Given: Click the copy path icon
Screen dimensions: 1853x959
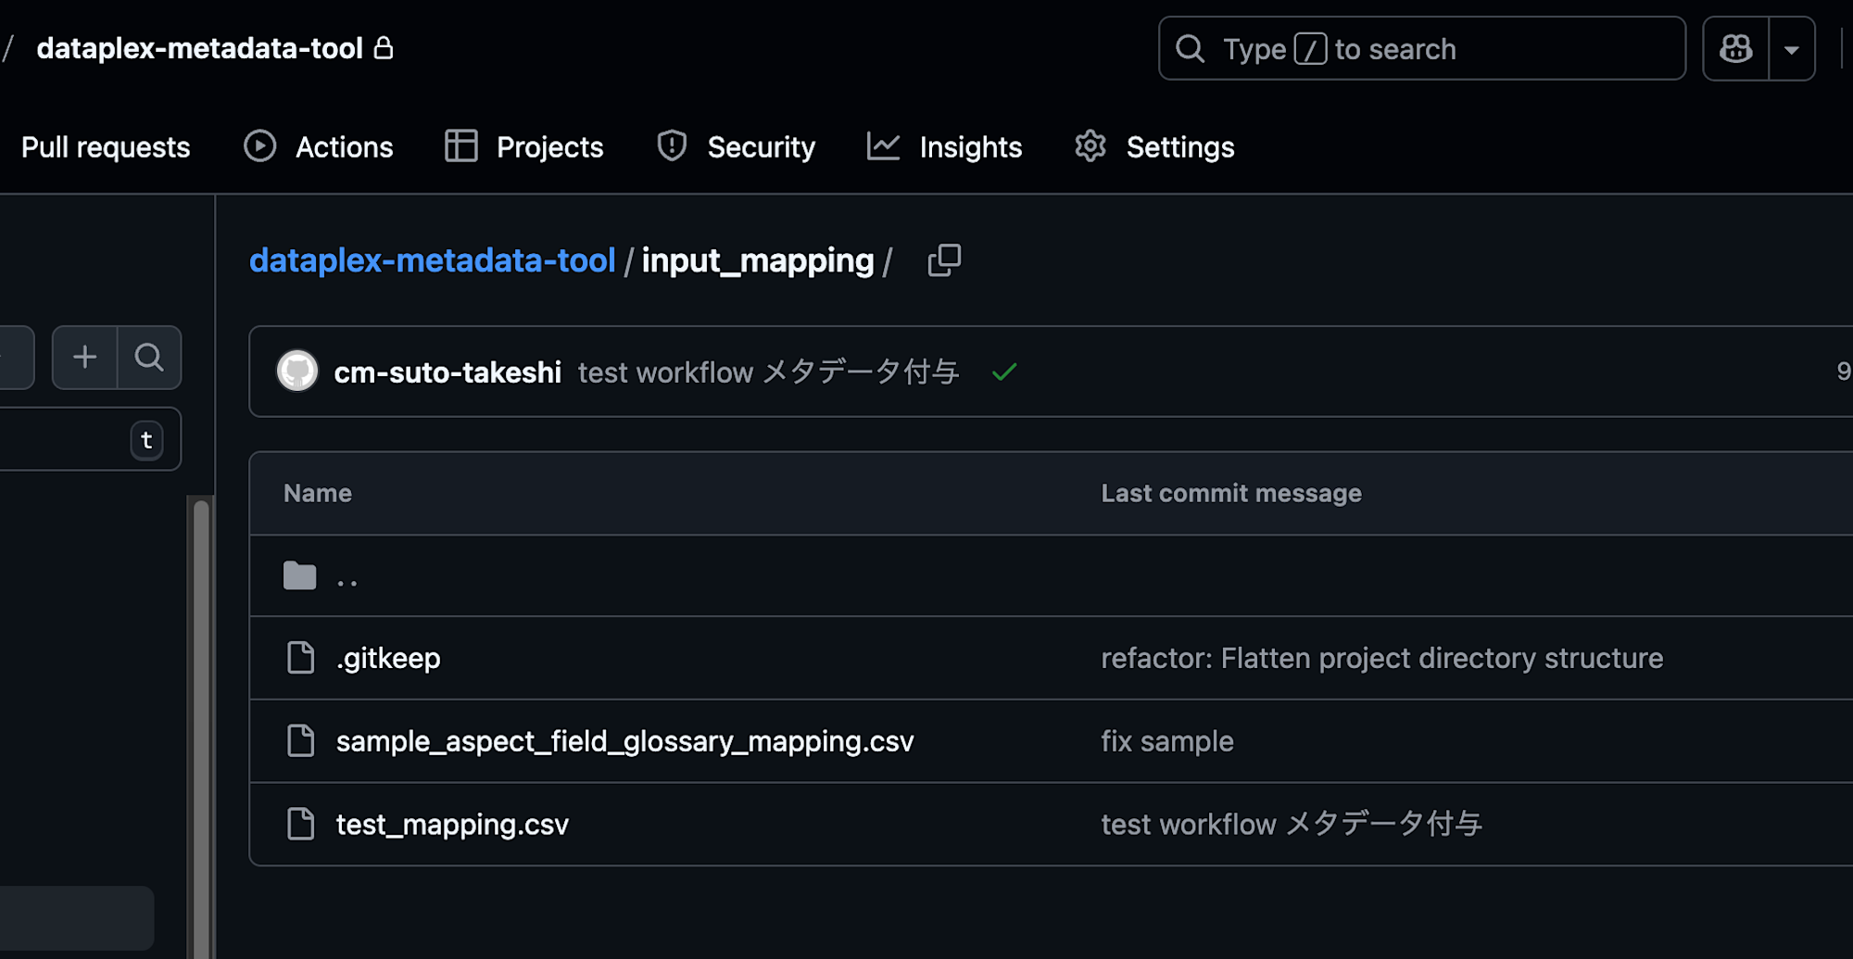Looking at the screenshot, I should click(x=944, y=260).
